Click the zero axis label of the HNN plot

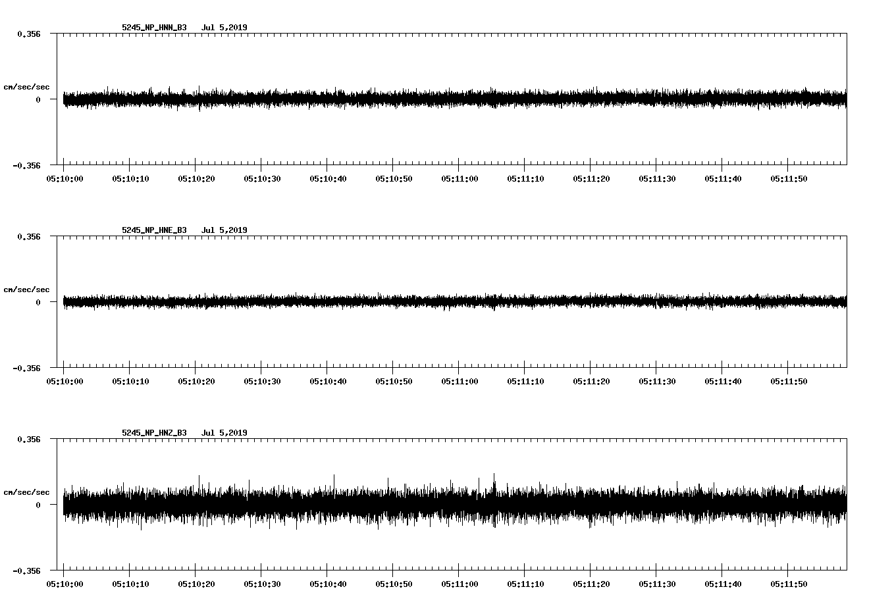tap(38, 100)
